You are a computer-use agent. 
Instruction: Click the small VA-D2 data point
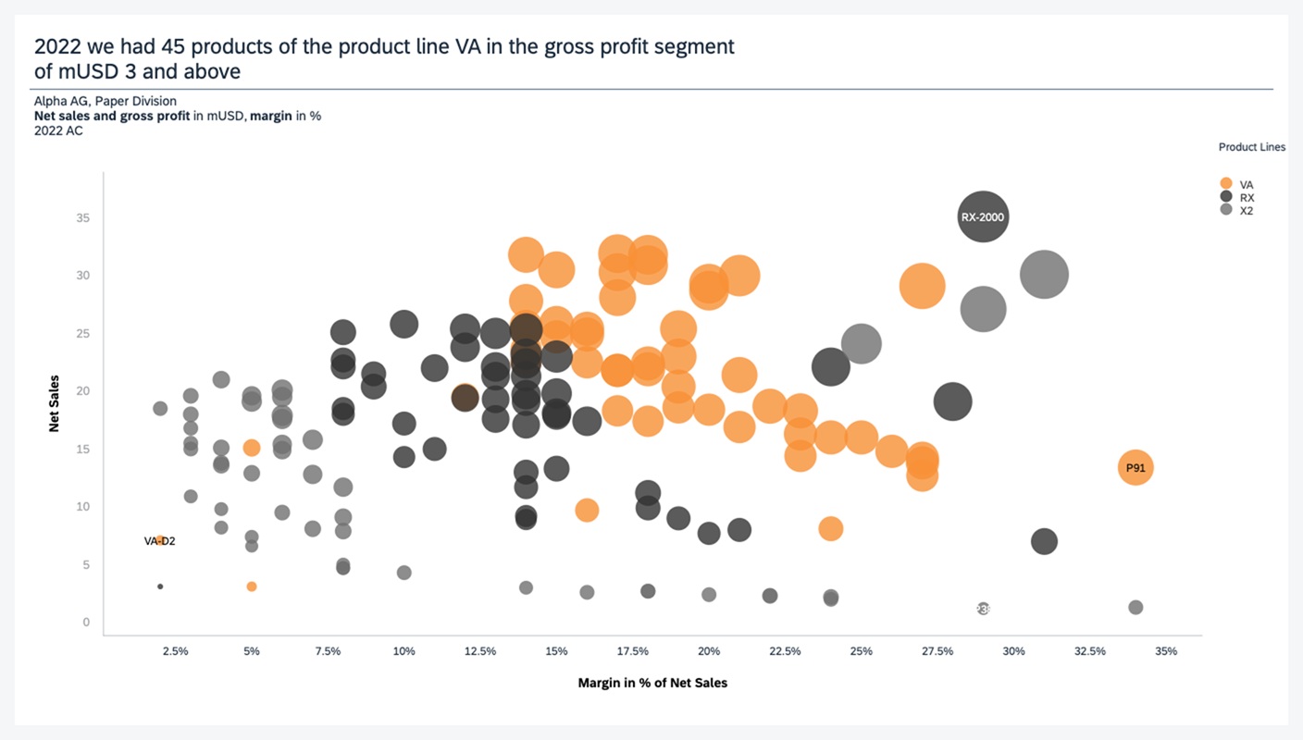[x=160, y=540]
